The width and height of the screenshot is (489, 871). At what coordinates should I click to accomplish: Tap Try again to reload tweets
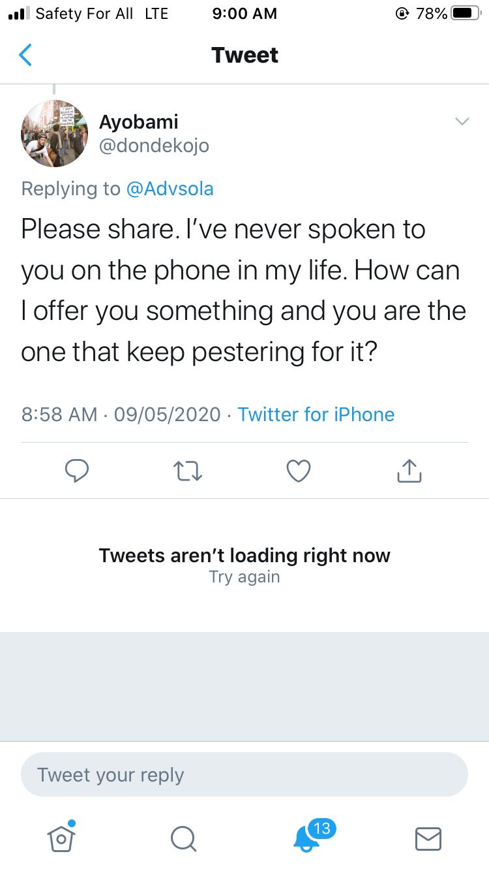(x=244, y=577)
